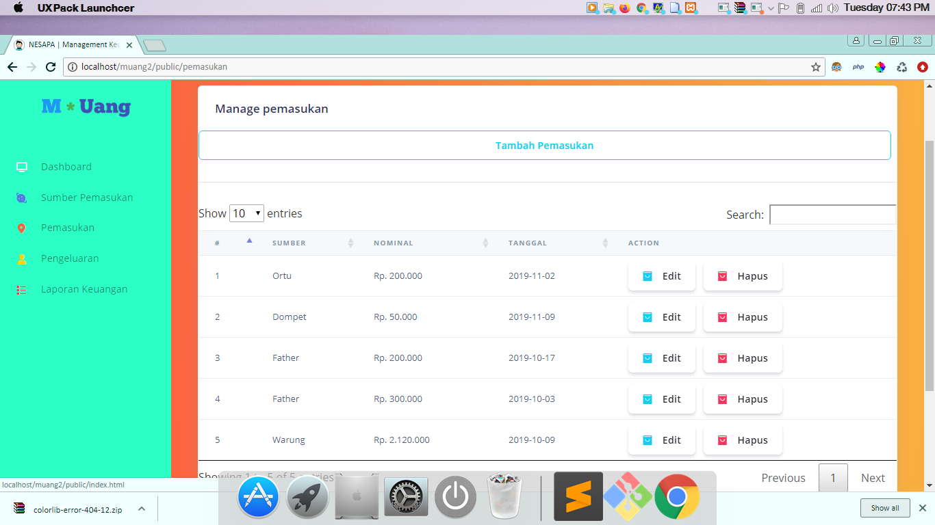935x525 pixels.
Task: Open the Chrome profile user button
Action: click(856, 40)
